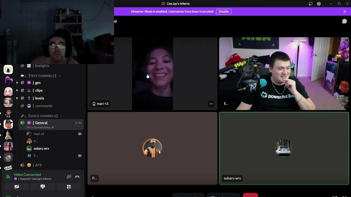
Task: Open the statue figure server icon
Action: click(8, 135)
